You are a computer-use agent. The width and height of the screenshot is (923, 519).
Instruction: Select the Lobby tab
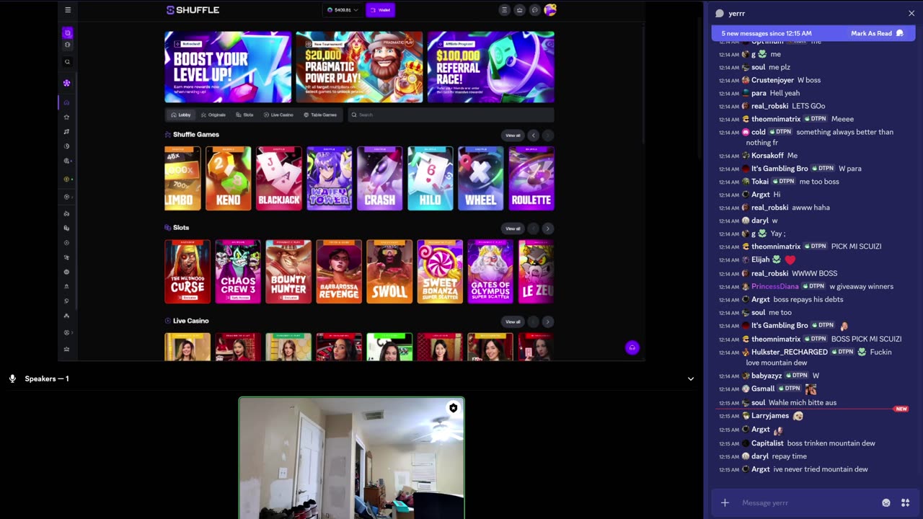point(181,115)
